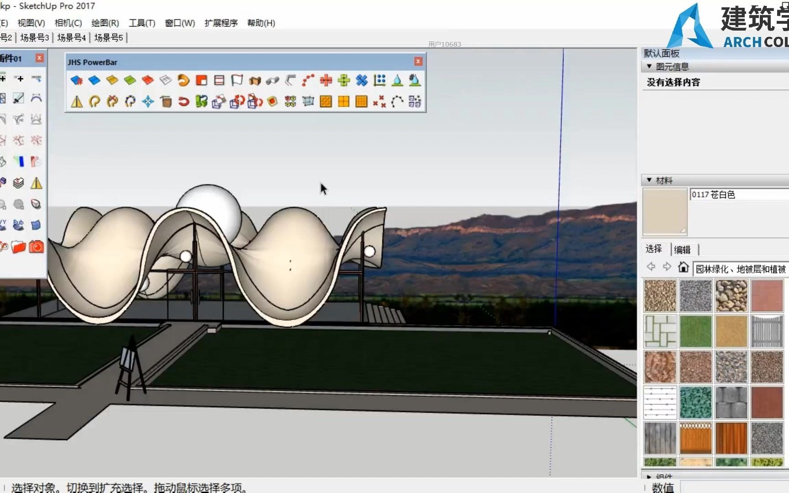Click the red plus tool in JHS PowerBar
This screenshot has height=493, width=789.
pos(326,81)
